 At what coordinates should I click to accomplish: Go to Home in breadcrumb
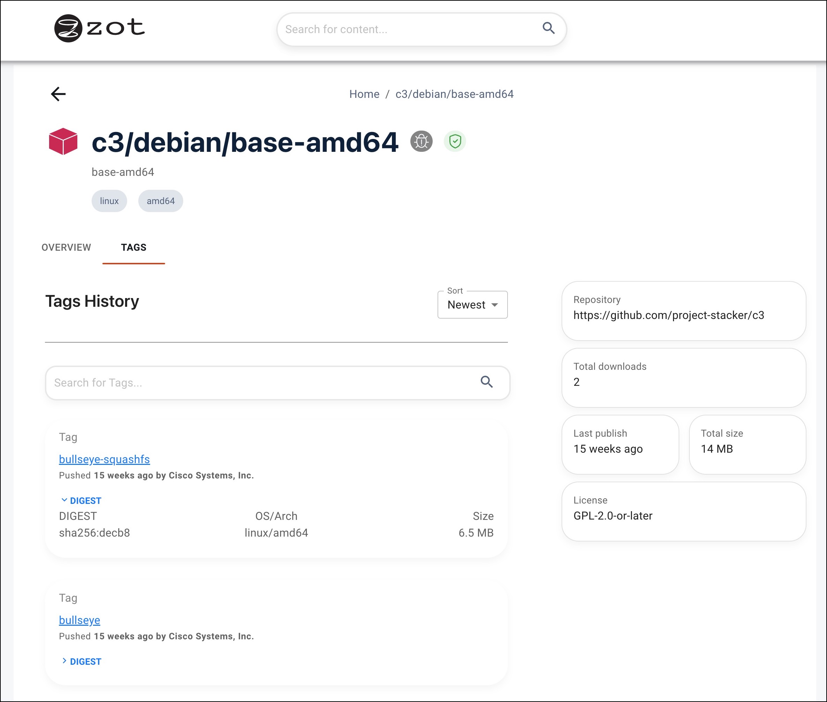[364, 94]
